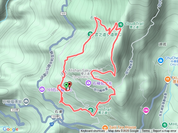Open the Terms link
This screenshot has width=178, height=133.
click(x=146, y=131)
